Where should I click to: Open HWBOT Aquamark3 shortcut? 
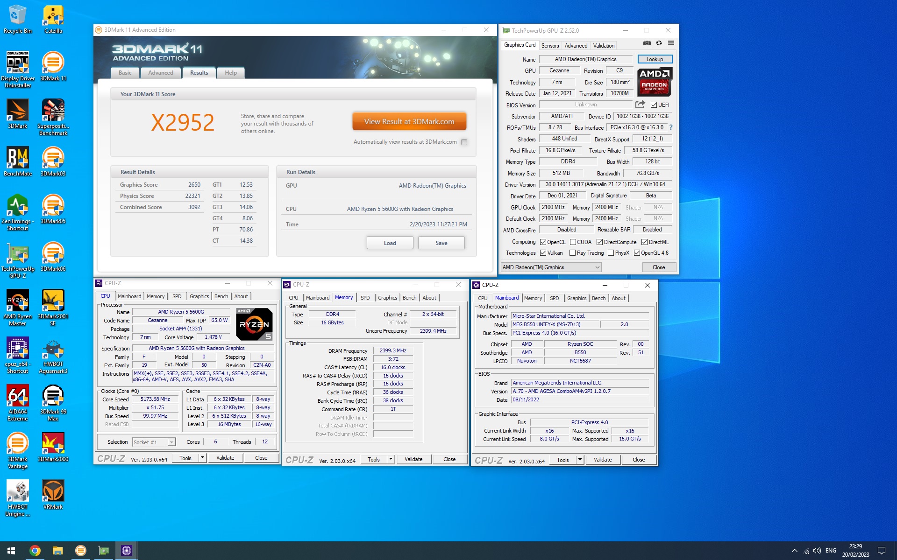coord(53,355)
